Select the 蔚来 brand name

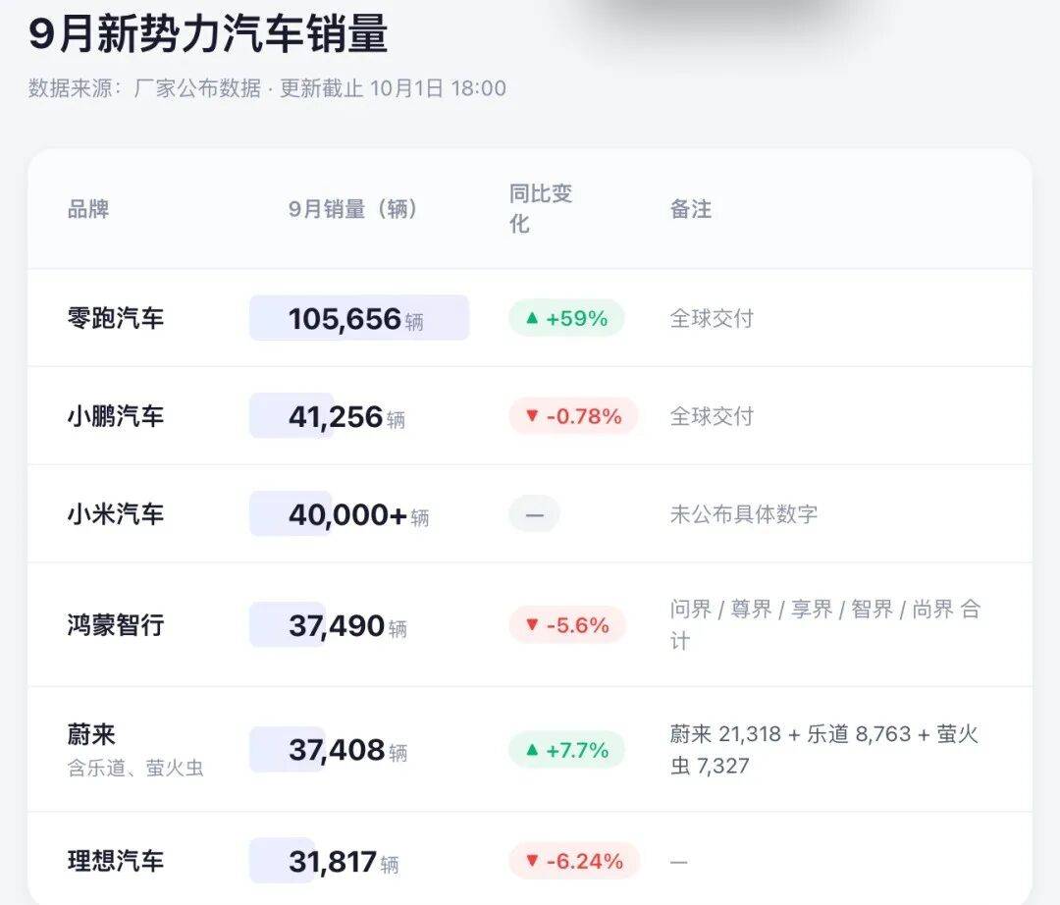click(91, 734)
